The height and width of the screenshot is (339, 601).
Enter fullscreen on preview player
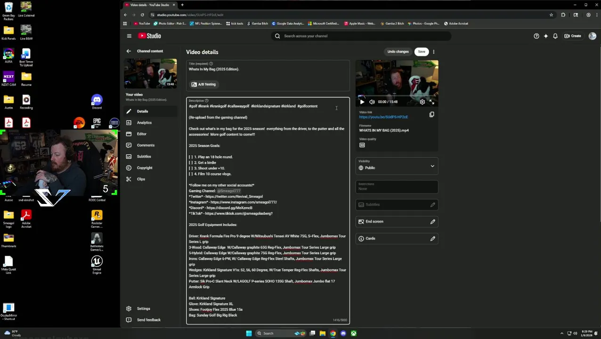click(432, 102)
